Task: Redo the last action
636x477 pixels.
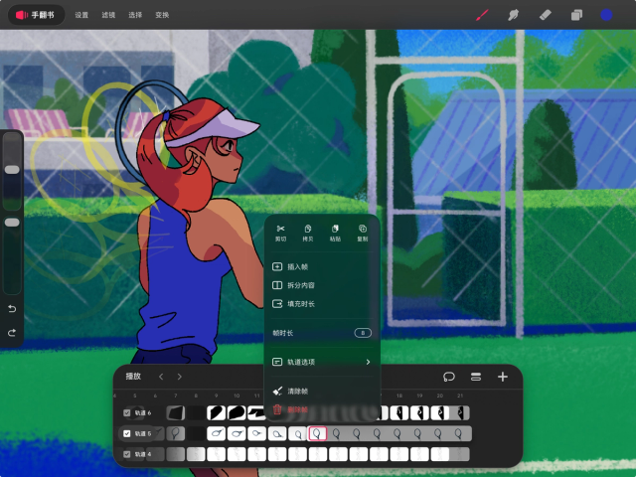Action: 12,333
